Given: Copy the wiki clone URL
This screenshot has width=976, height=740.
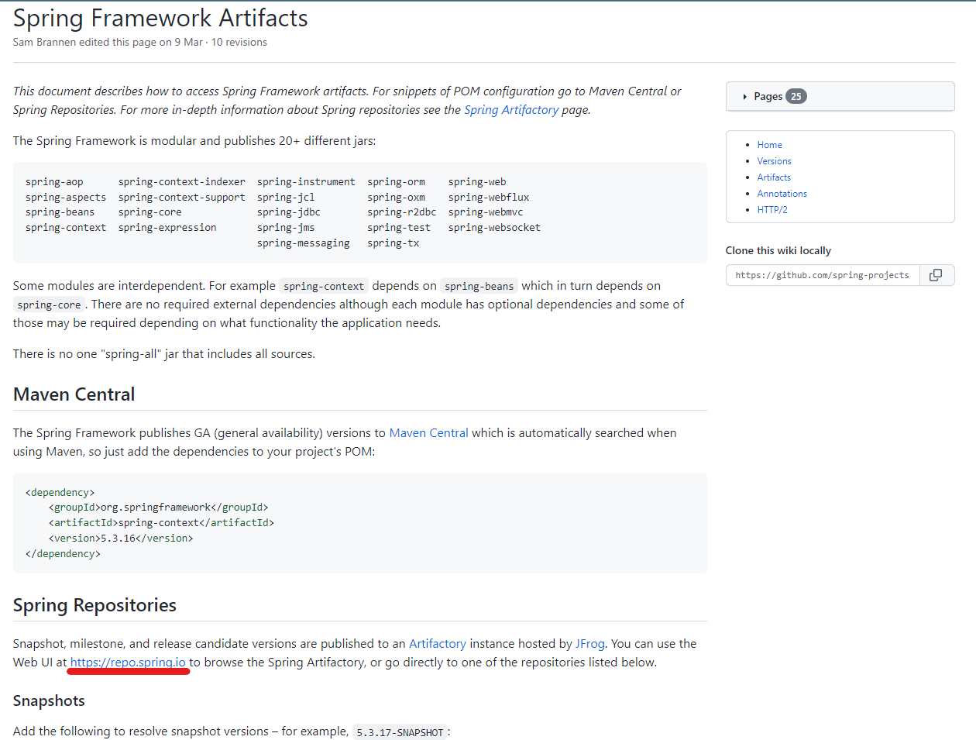Looking at the screenshot, I should tap(936, 275).
